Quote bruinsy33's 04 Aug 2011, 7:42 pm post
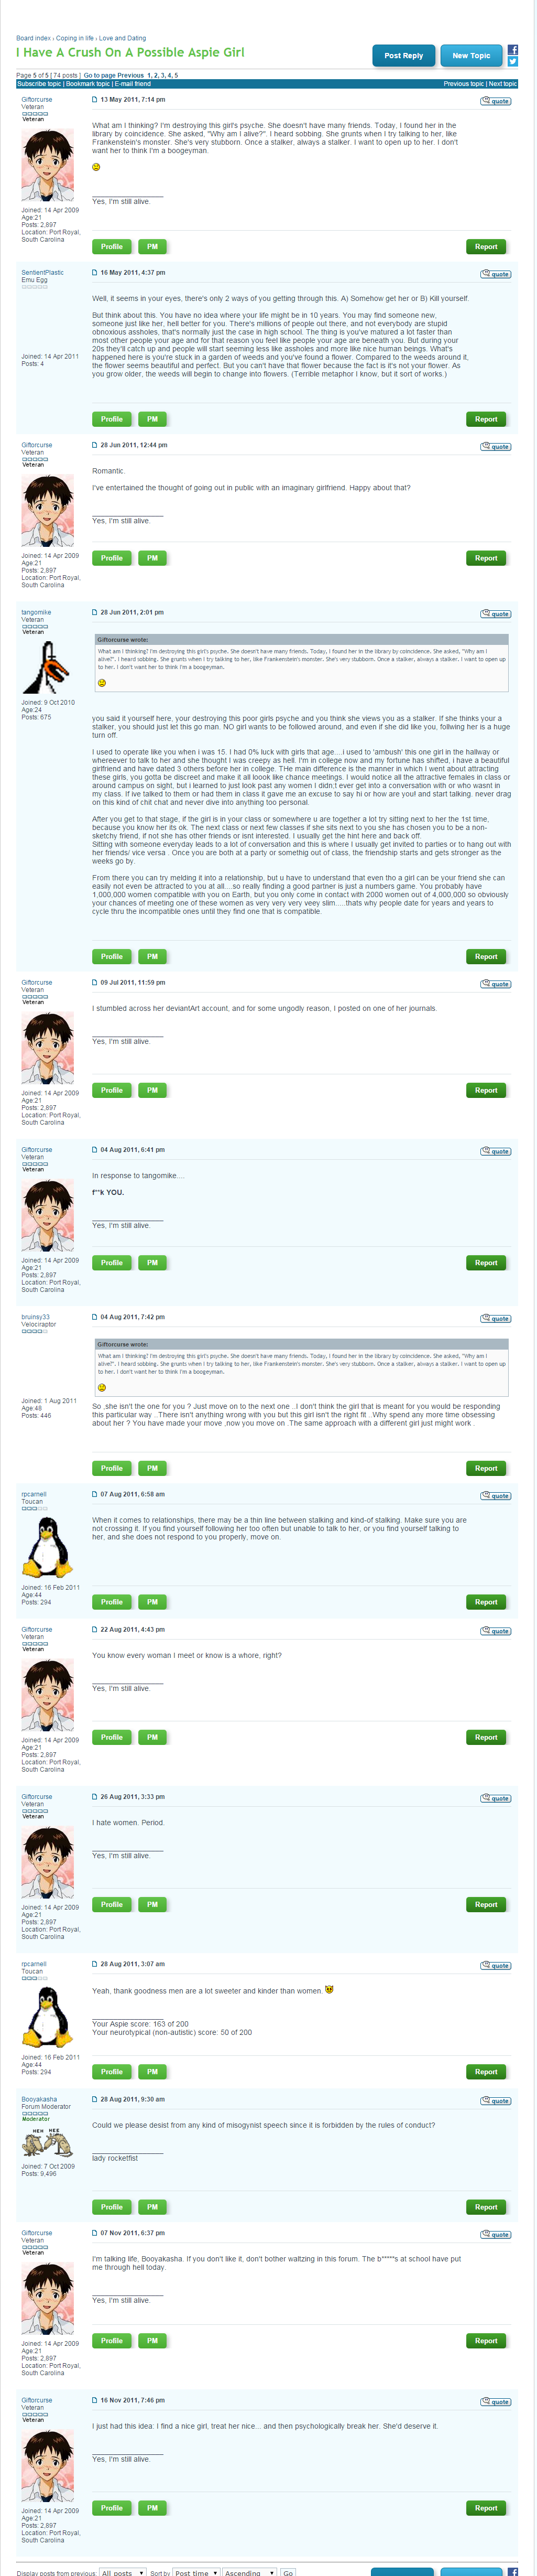This screenshot has height=2576, width=537. tap(496, 1319)
